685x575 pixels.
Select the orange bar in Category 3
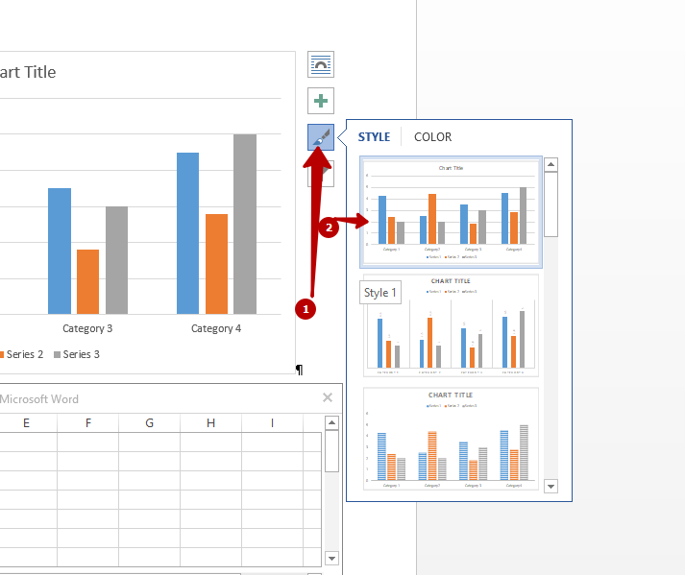pos(87,281)
